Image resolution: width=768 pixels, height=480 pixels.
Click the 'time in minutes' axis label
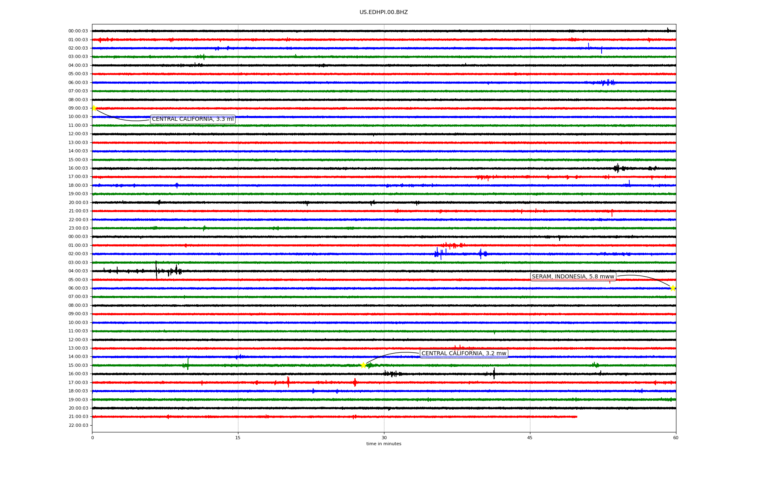coord(384,444)
